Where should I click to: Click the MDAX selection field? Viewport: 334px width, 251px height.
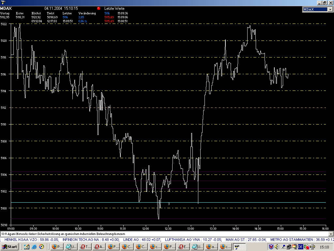point(315,9)
